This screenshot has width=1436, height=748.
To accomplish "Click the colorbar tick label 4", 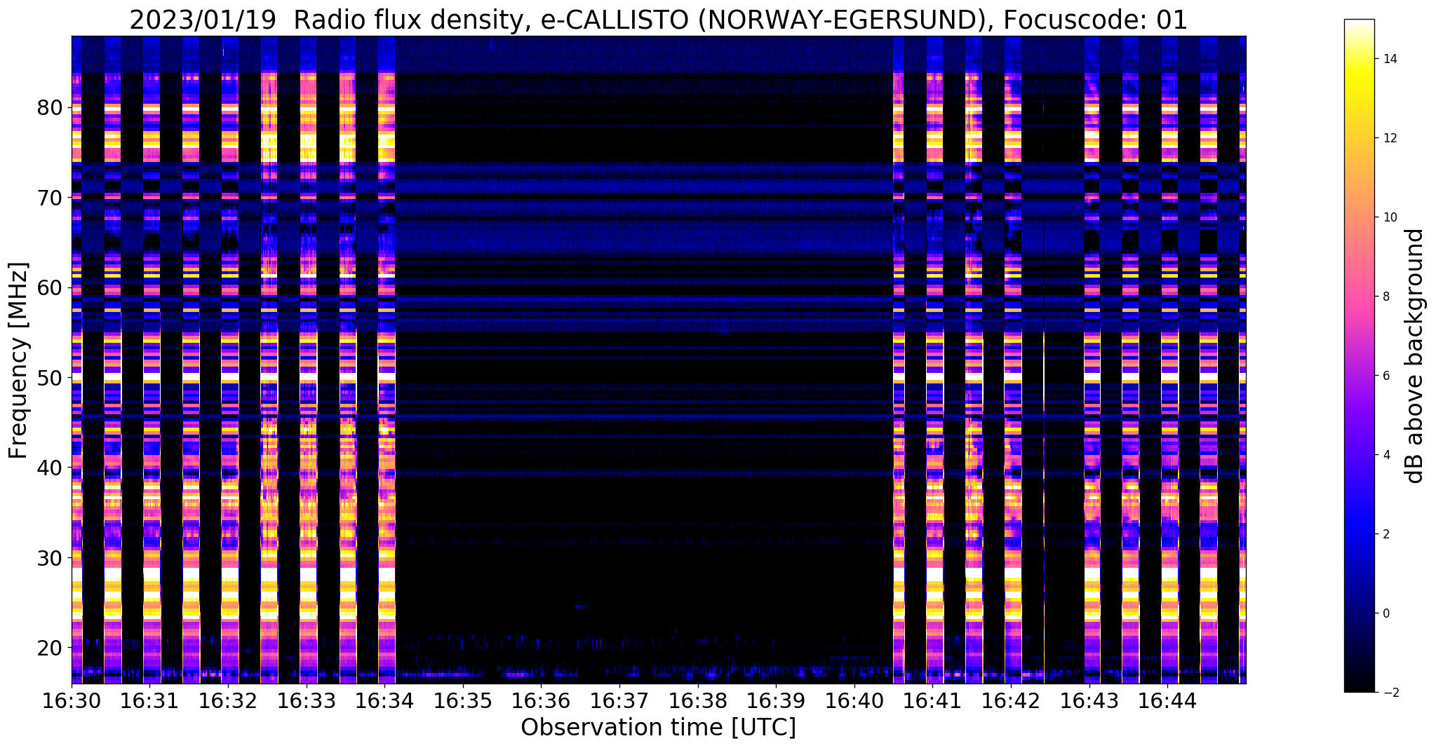I will (x=1386, y=455).
